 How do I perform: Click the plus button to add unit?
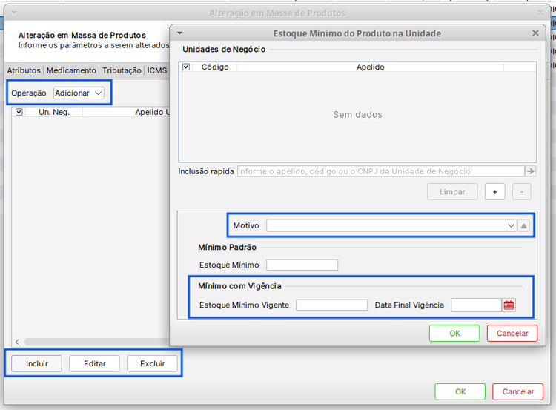(x=495, y=191)
